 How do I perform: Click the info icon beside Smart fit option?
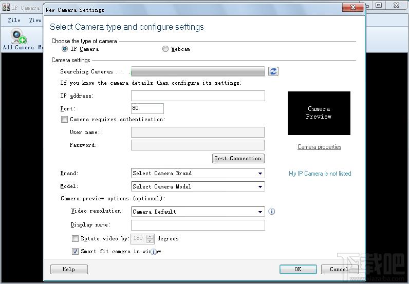pos(154,252)
